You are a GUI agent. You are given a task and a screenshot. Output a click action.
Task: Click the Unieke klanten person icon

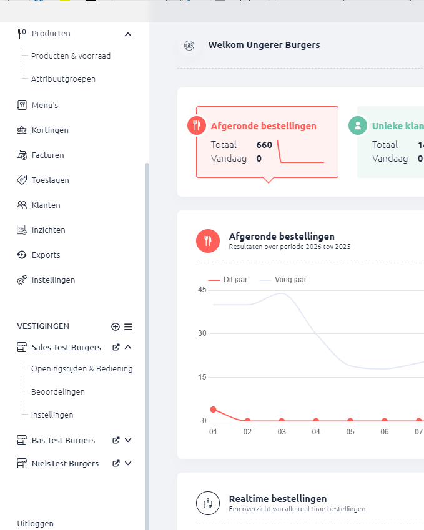click(357, 125)
